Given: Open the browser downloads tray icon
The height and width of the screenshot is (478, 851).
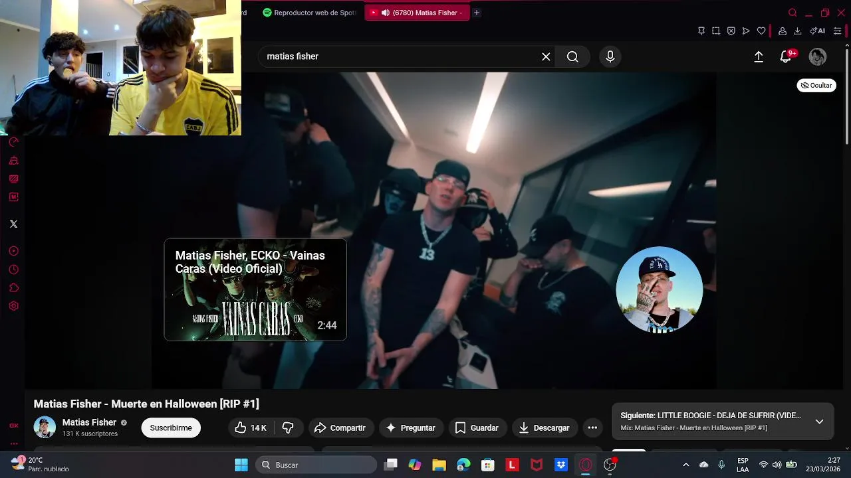Looking at the screenshot, I should pyautogui.click(x=797, y=31).
